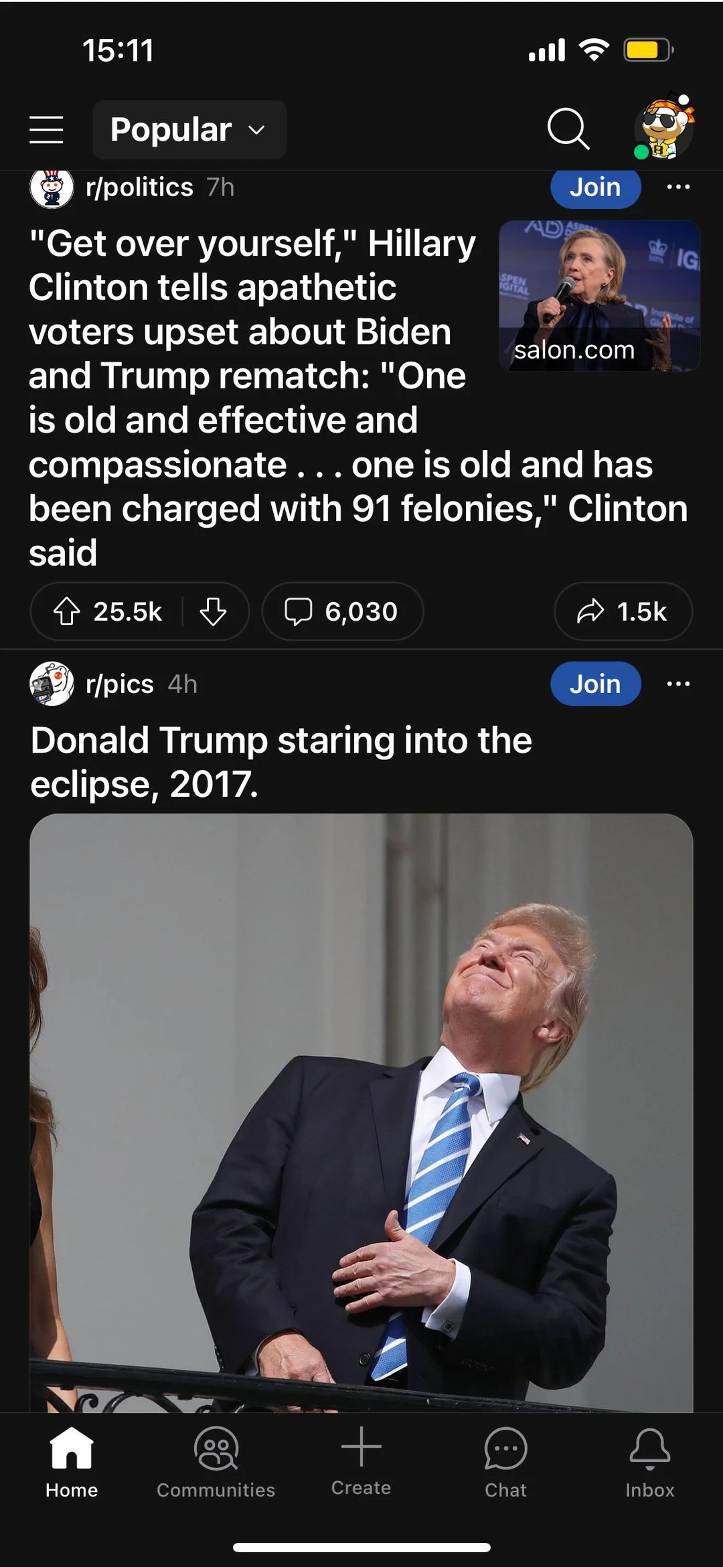Open r/pics post three-dot menu

(x=678, y=684)
